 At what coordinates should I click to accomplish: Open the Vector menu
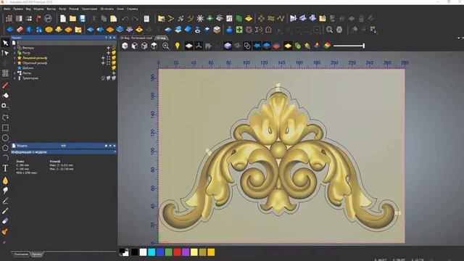(x=51, y=9)
